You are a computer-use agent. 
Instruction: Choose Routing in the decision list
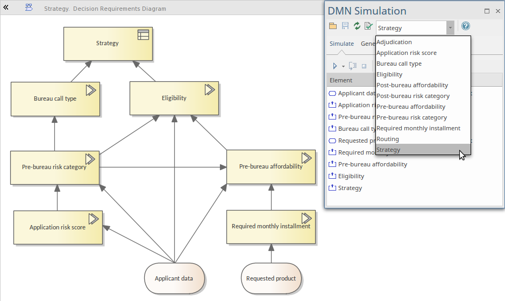coord(388,139)
